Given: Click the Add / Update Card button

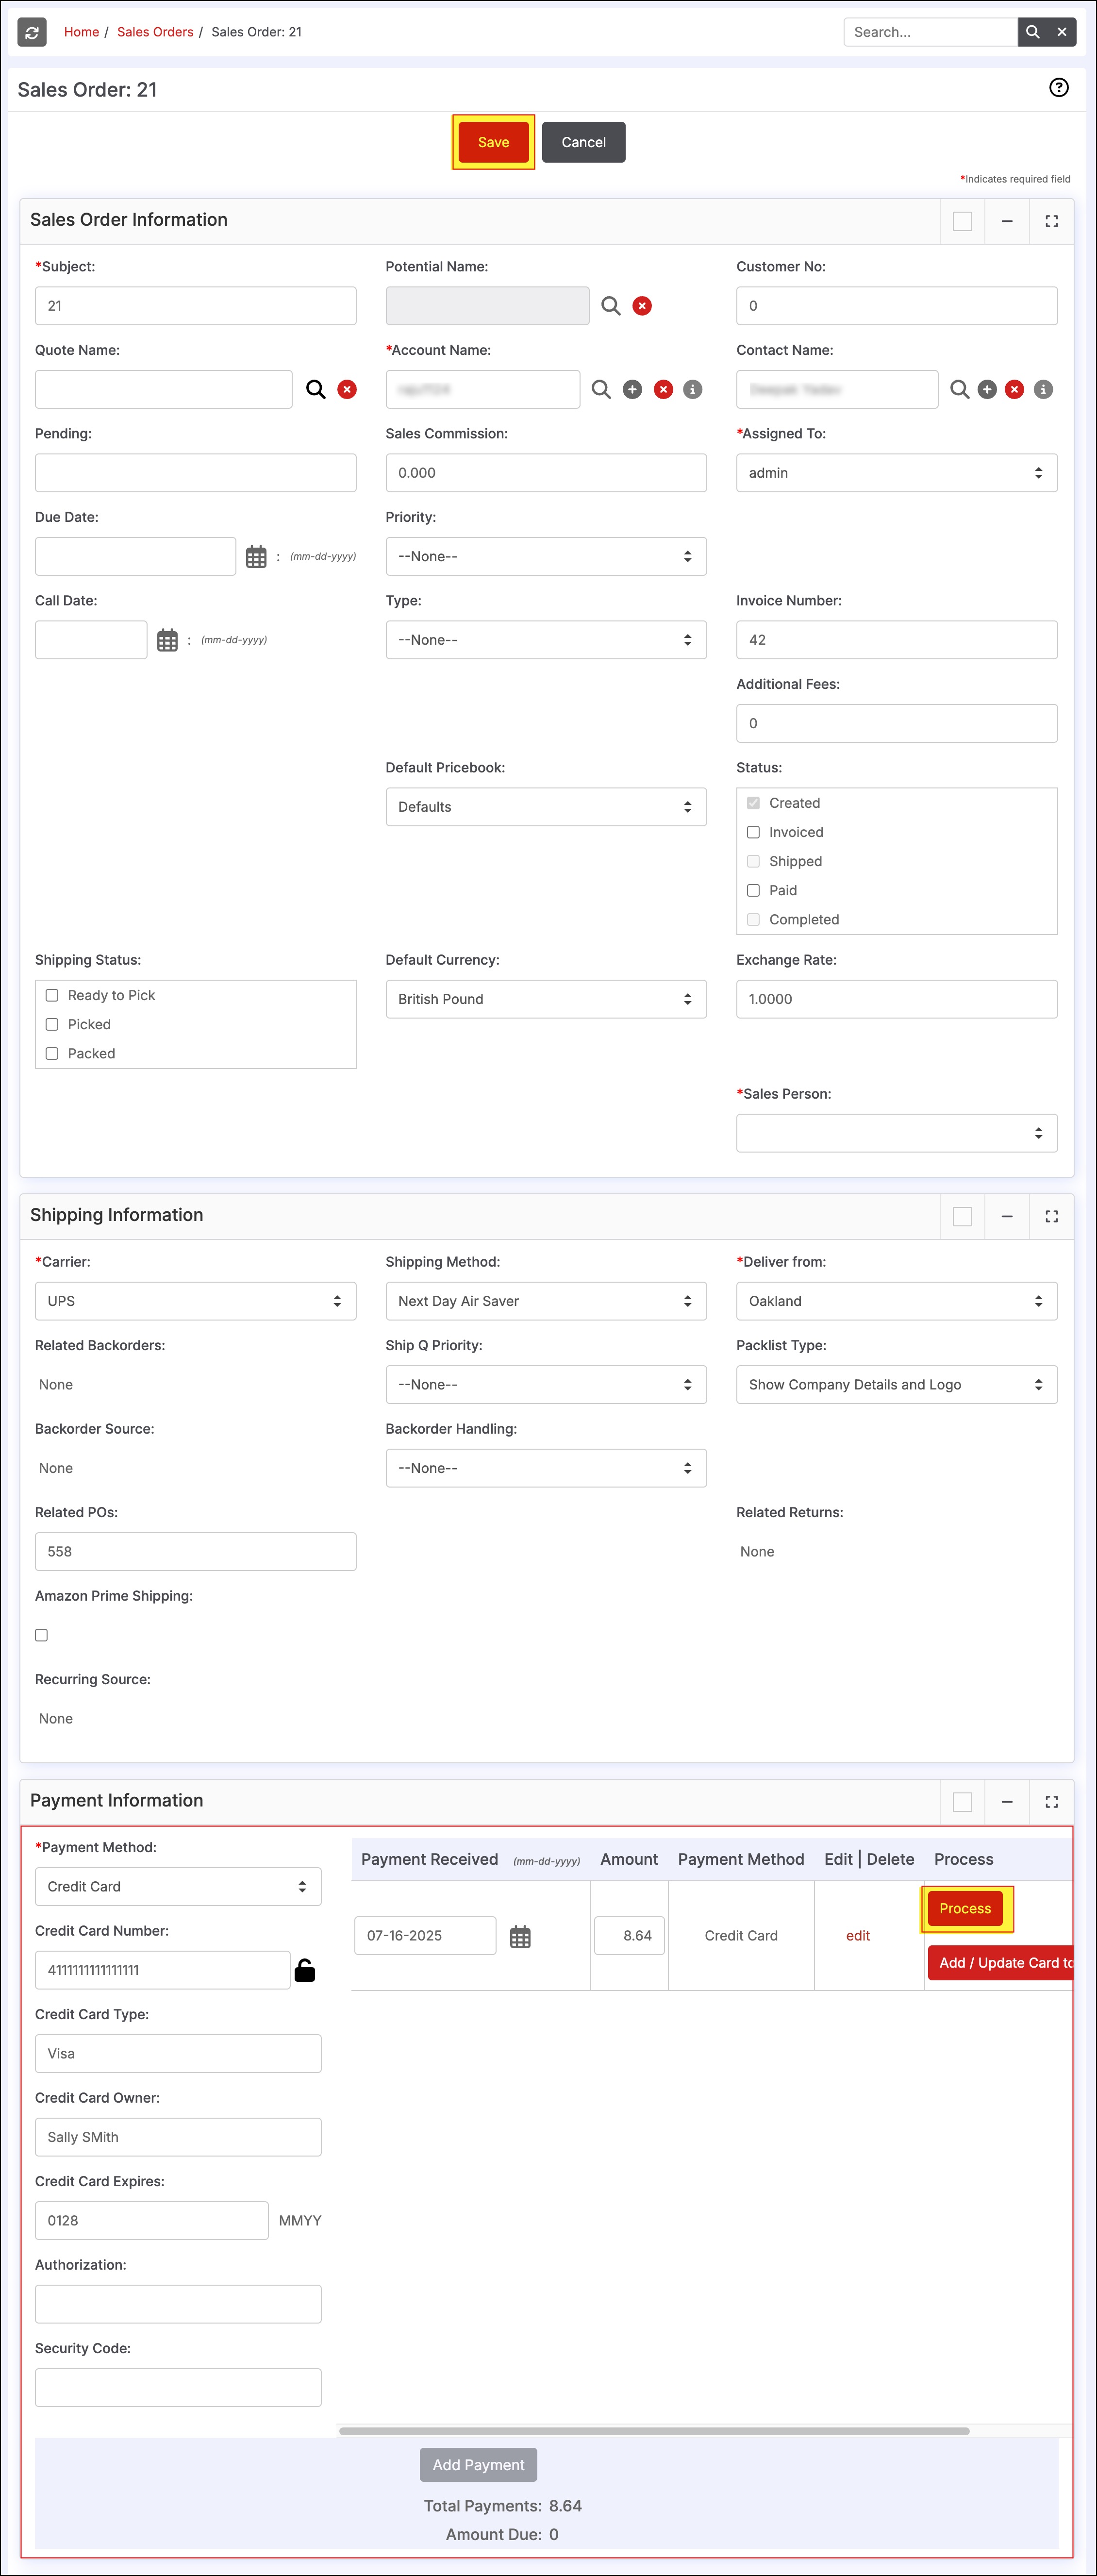Looking at the screenshot, I should tap(1000, 1963).
